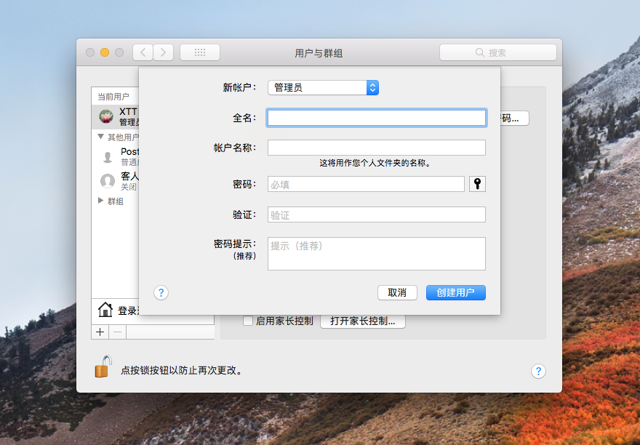Screen dimensions: 640x445
Task: Click the 密码 password field
Action: point(366,184)
